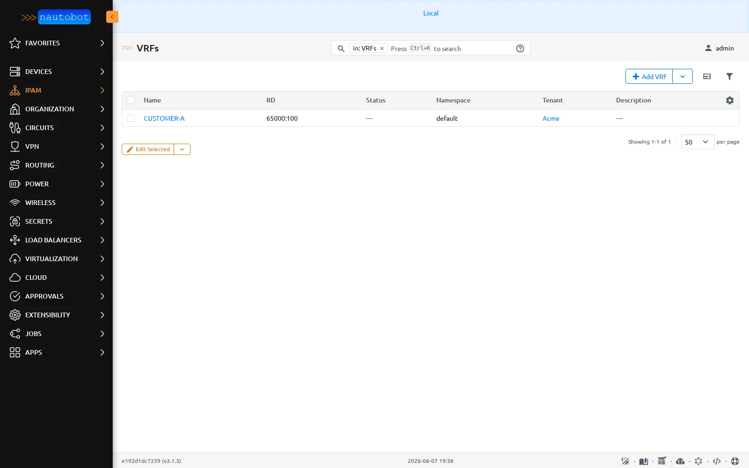
Task: Open the documentation book footer icon
Action: pyautogui.click(x=644, y=461)
